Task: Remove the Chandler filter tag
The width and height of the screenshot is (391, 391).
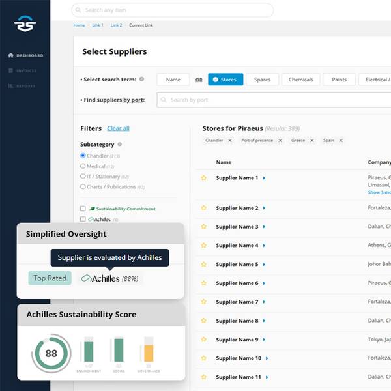Action: click(230, 141)
